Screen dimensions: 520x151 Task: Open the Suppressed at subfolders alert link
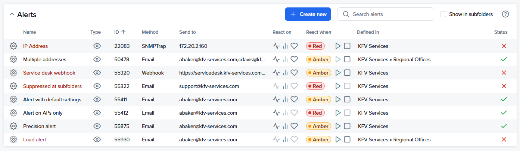point(52,86)
